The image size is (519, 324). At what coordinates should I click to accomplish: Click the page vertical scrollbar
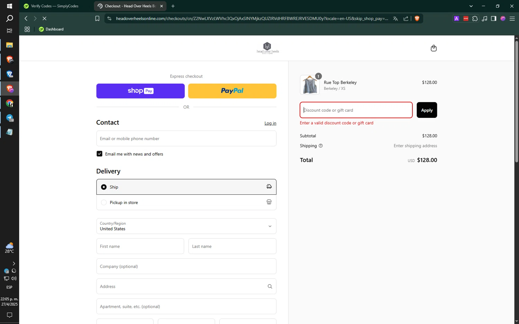coord(517,102)
